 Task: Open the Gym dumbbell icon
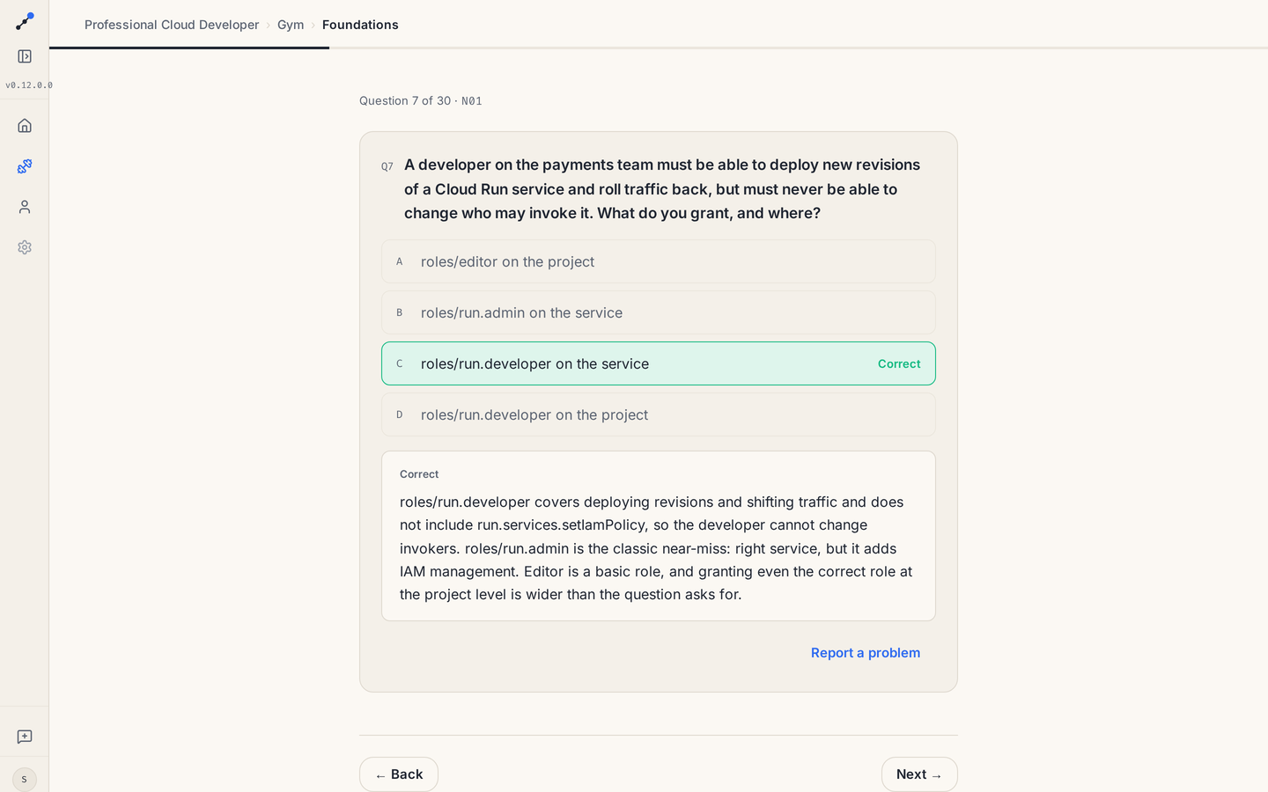click(x=25, y=166)
